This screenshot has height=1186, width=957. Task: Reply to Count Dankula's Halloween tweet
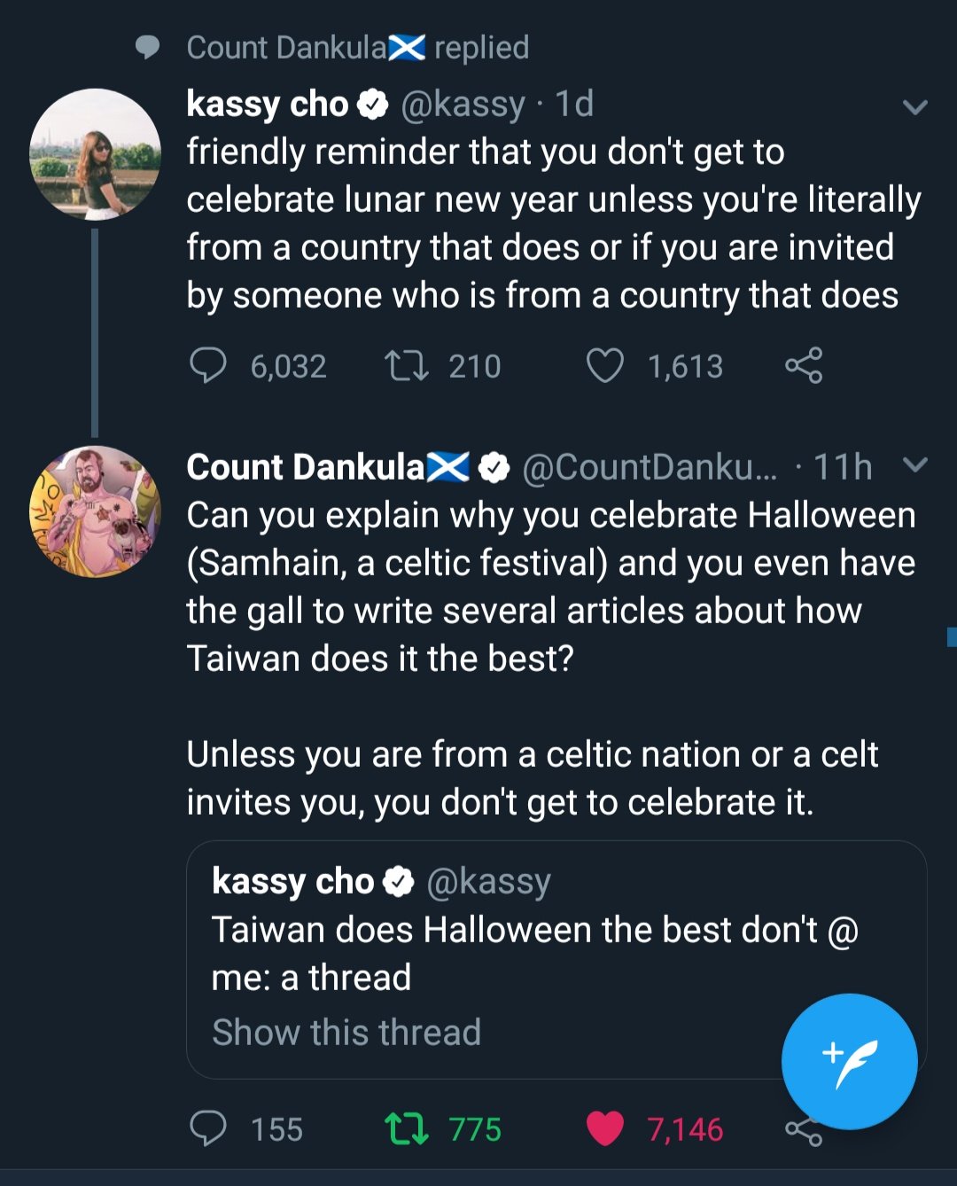209,1128
